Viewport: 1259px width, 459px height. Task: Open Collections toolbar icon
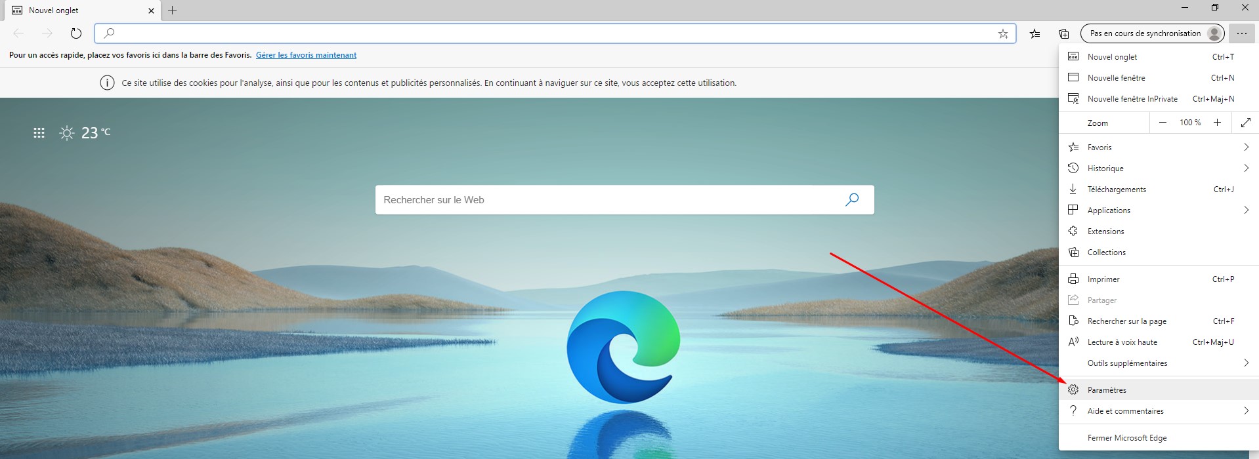pos(1064,33)
